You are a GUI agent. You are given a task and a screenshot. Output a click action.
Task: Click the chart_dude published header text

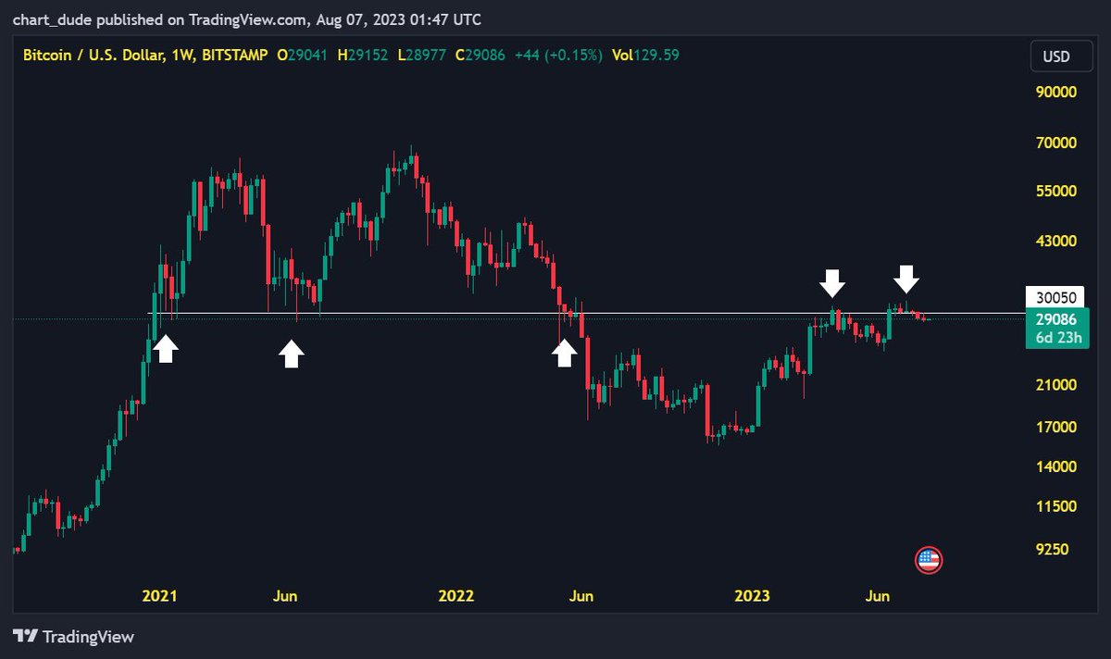coord(246,19)
